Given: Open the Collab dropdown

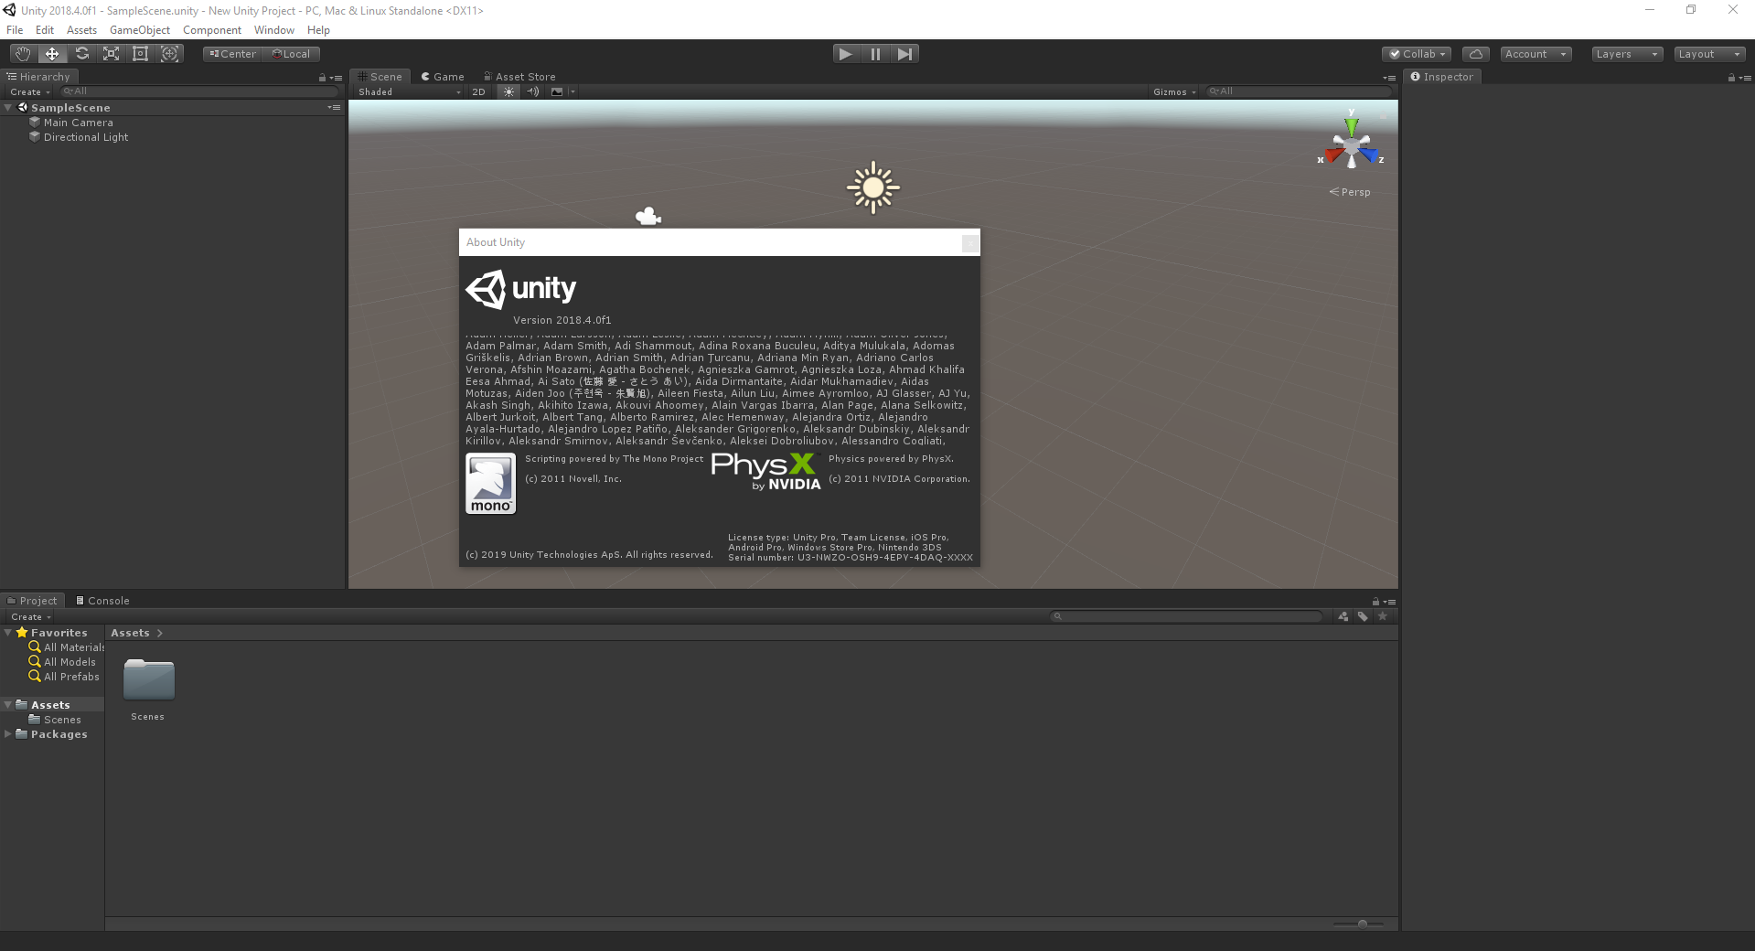Looking at the screenshot, I should click(1417, 54).
